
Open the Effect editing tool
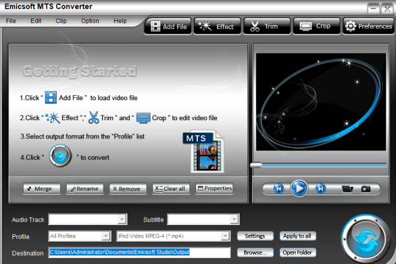click(x=217, y=26)
